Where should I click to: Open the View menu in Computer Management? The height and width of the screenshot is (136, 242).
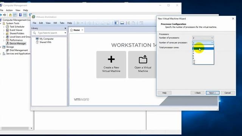point(18,10)
